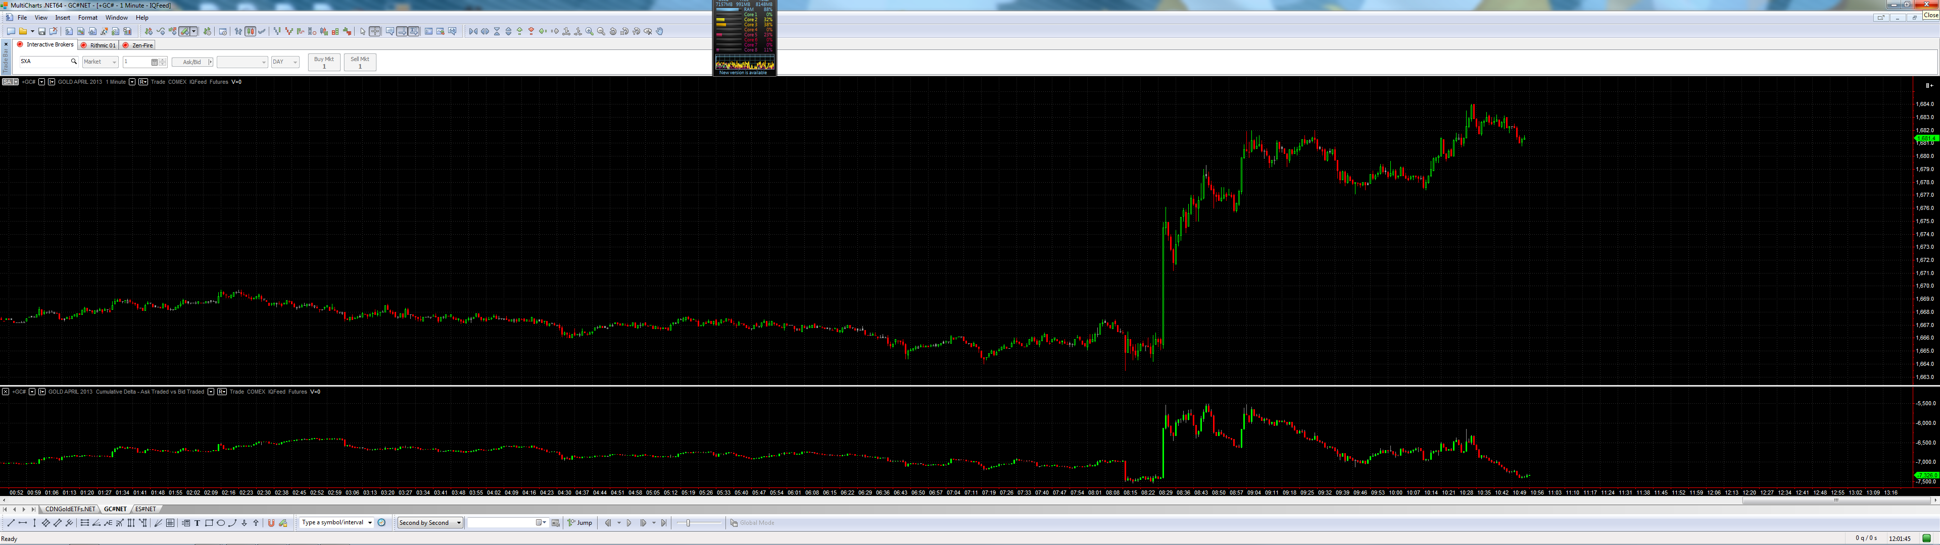This screenshot has width=1940, height=545.
Task: Open the Window menu
Action: (x=116, y=17)
